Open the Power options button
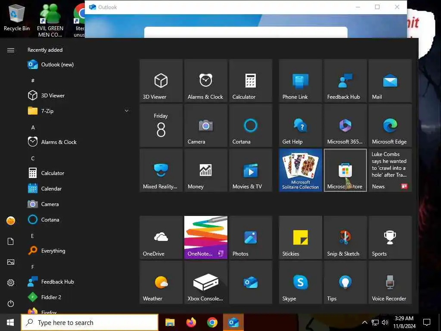The width and height of the screenshot is (441, 331). (x=11, y=303)
